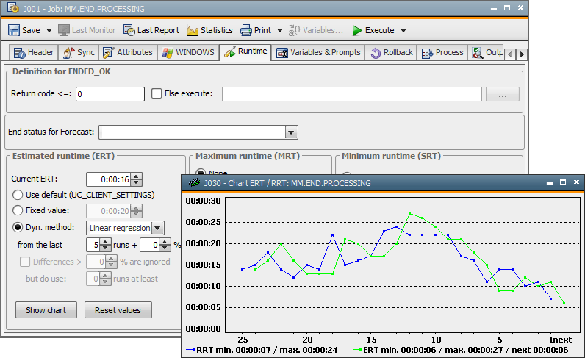Click the greyed Last Monitor button
This screenshot has width=585, height=358.
pyautogui.click(x=87, y=30)
